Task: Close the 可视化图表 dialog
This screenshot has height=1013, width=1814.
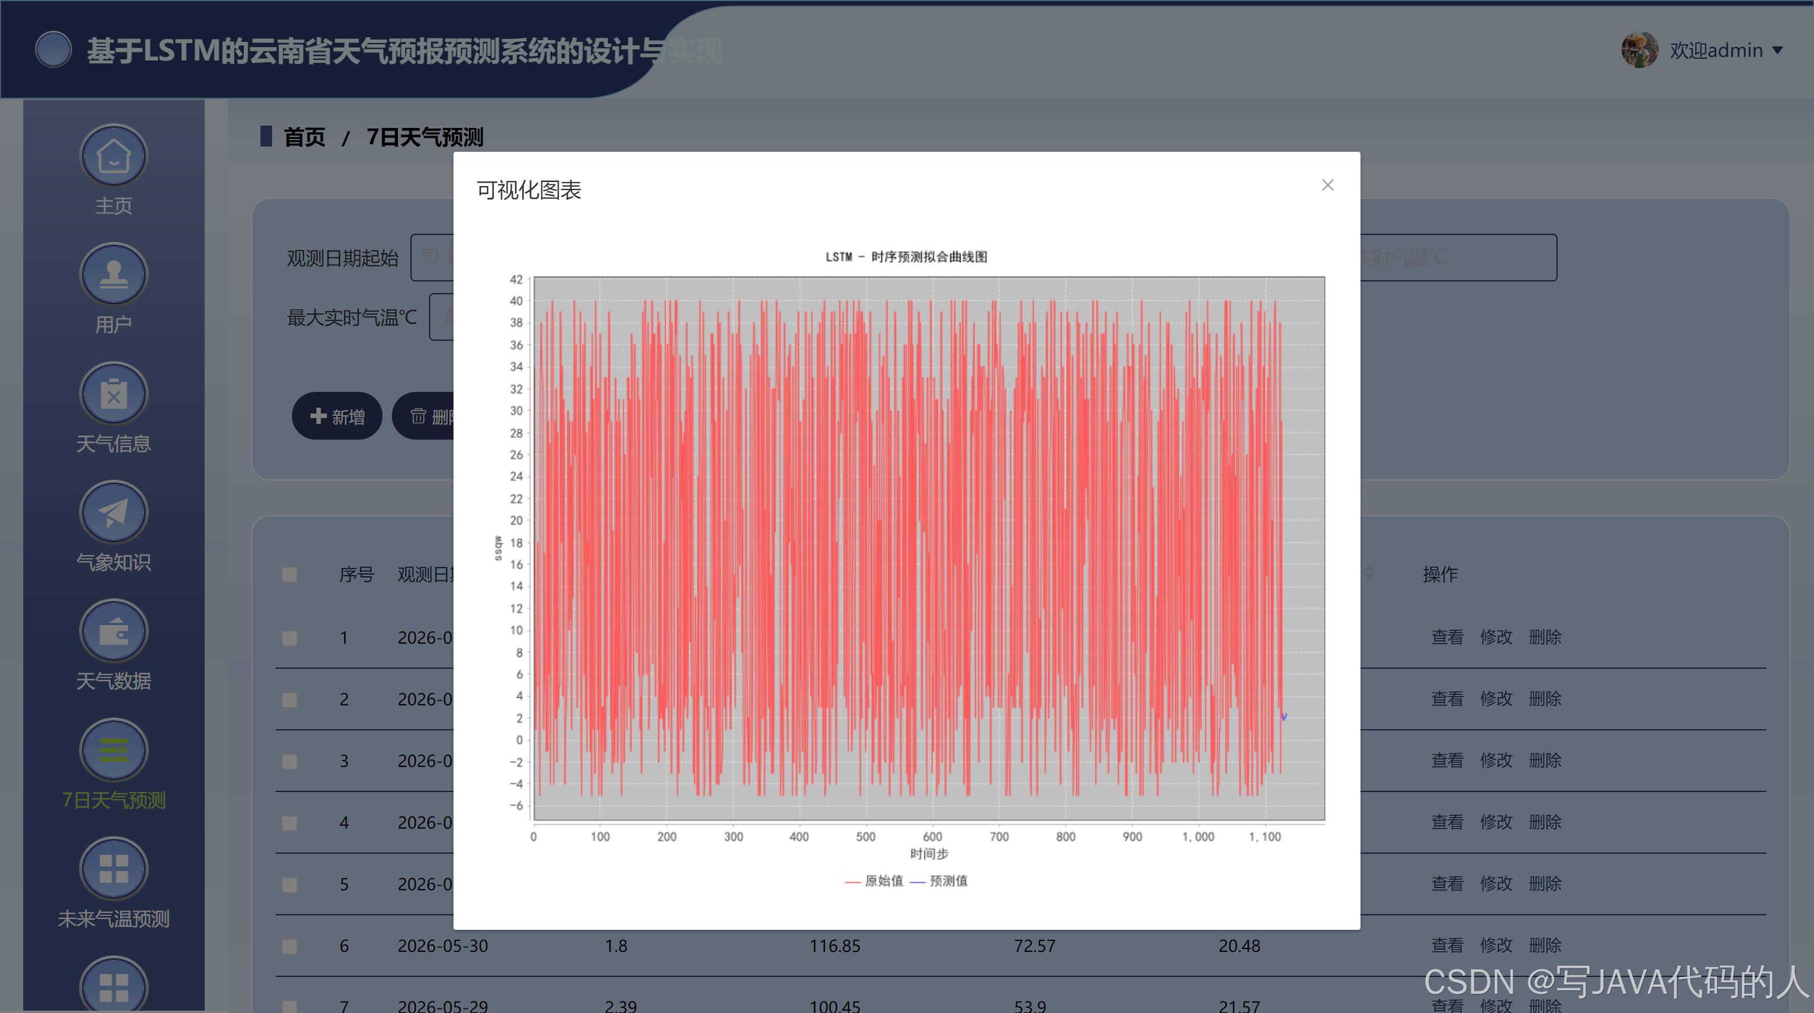Action: coord(1327,186)
